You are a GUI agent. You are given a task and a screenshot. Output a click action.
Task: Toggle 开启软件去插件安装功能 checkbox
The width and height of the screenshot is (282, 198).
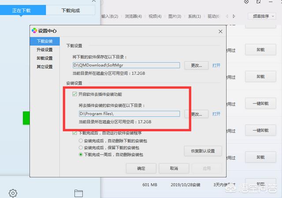tap(74, 94)
